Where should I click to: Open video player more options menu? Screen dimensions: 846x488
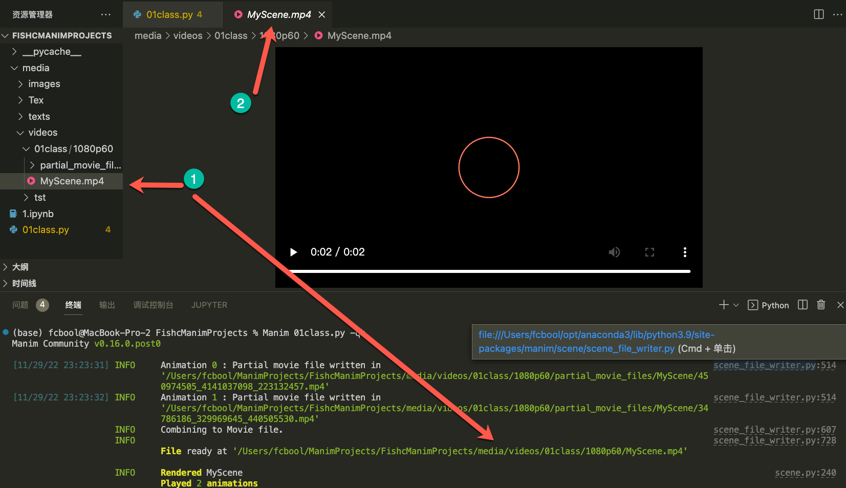[685, 252]
